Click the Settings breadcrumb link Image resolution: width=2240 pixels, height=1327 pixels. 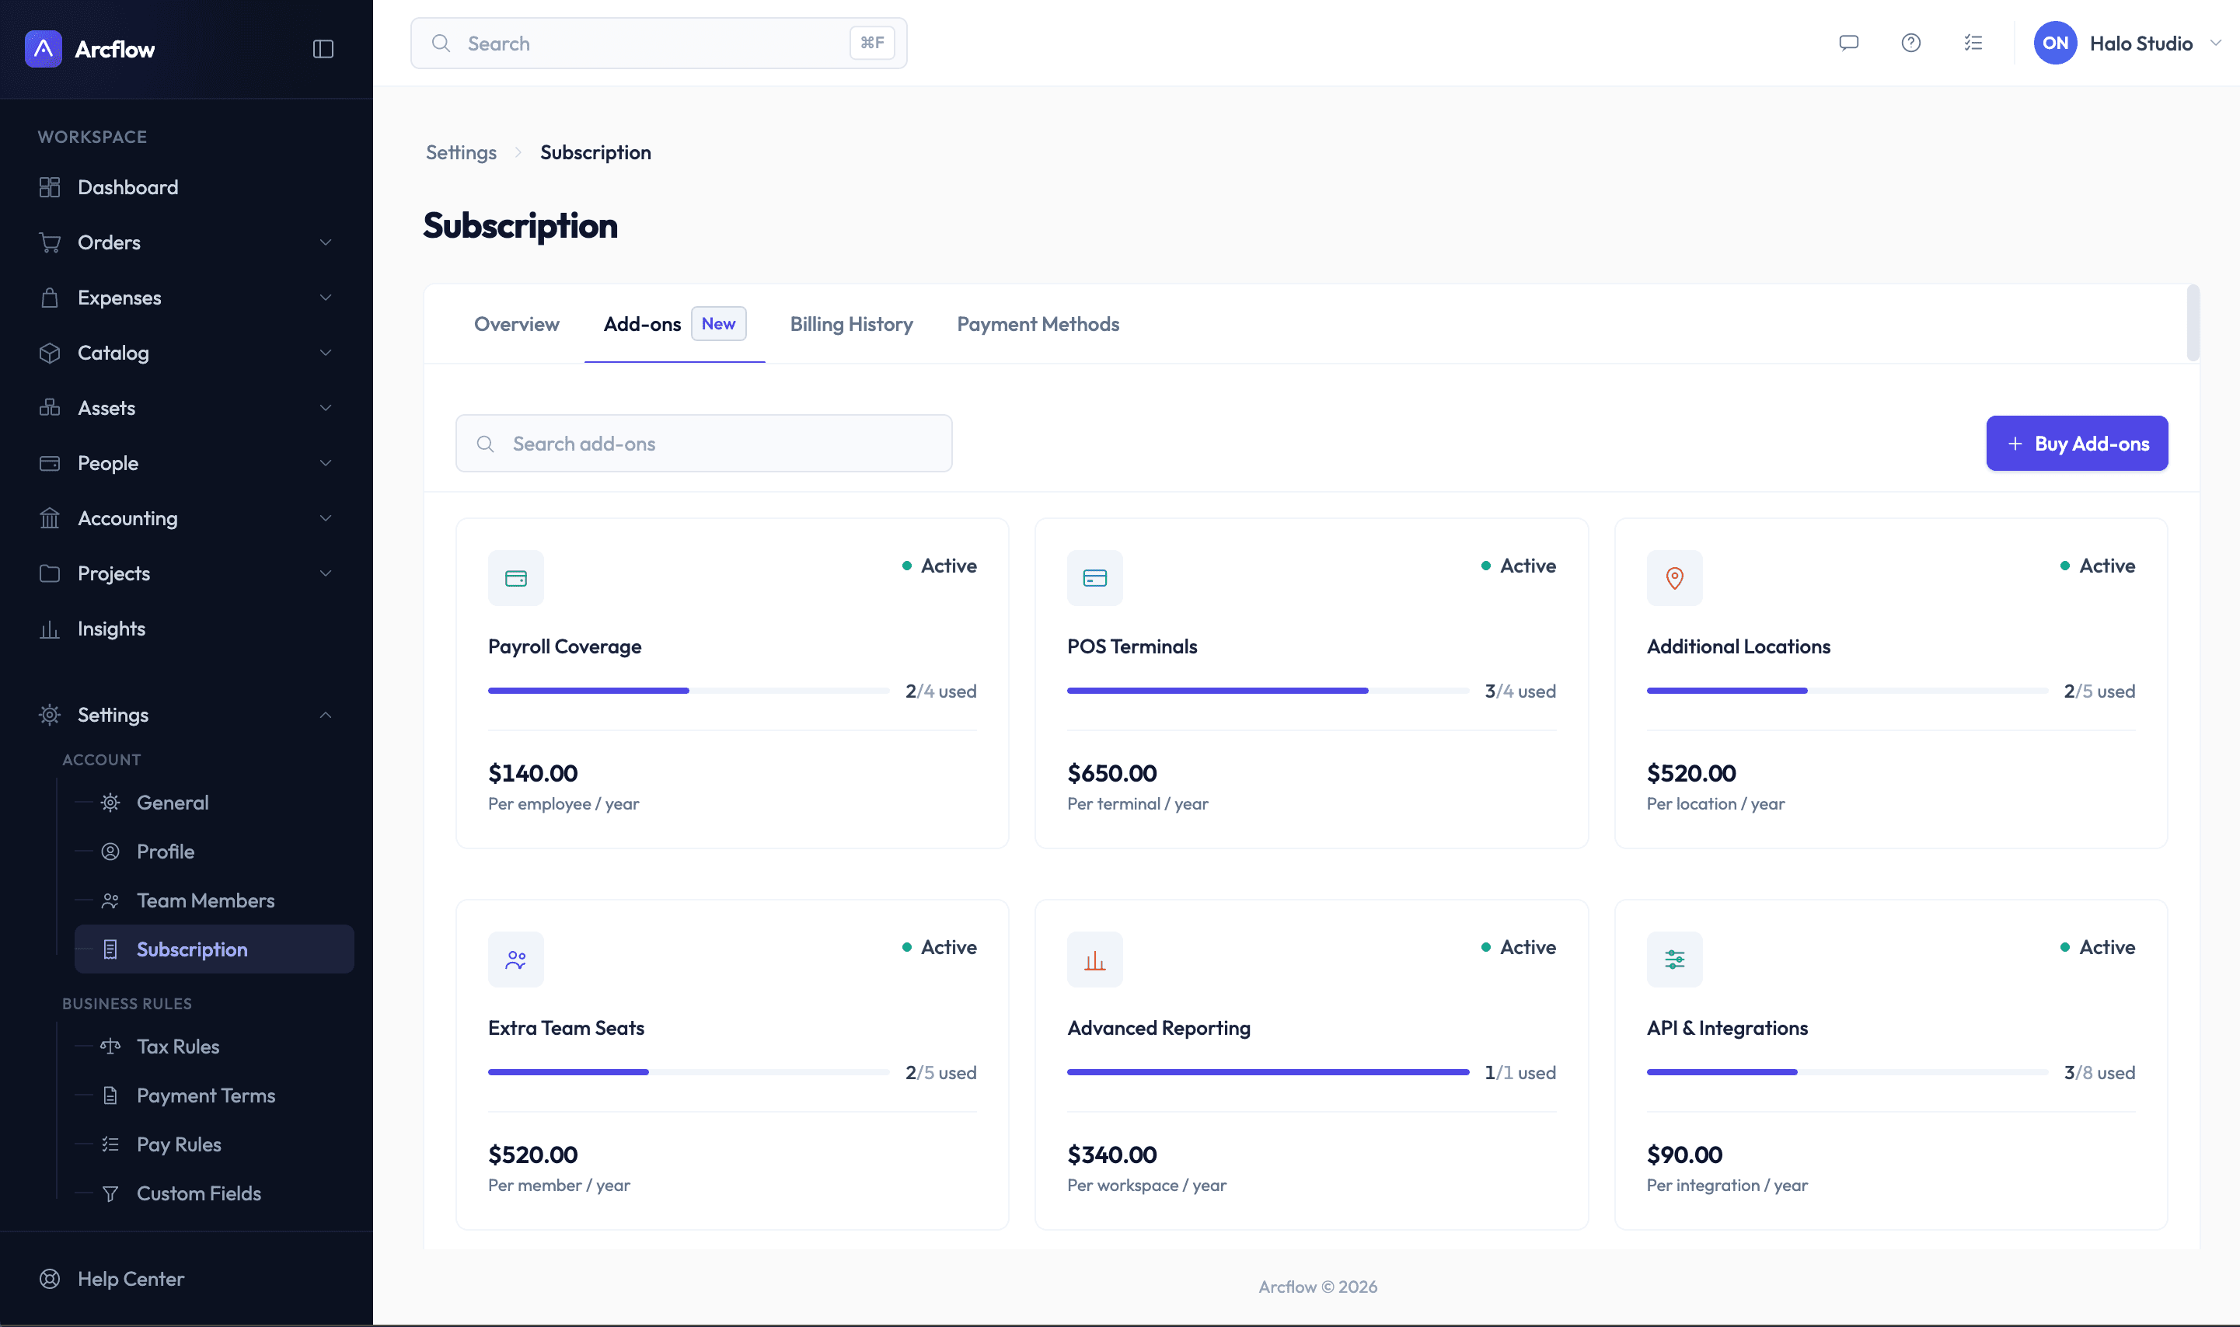tap(461, 152)
